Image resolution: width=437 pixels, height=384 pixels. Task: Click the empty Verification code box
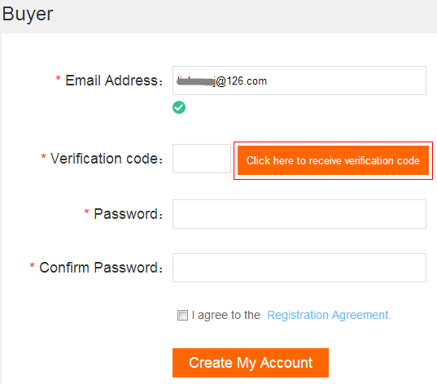[202, 159]
